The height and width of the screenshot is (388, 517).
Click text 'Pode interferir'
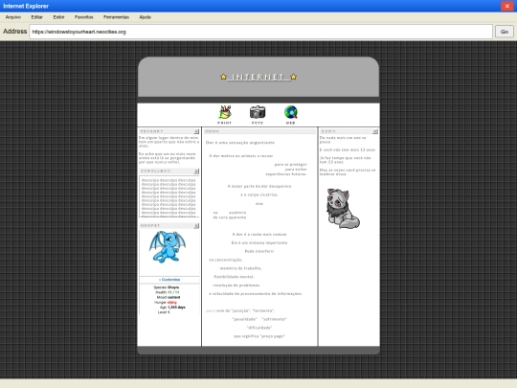click(259, 251)
